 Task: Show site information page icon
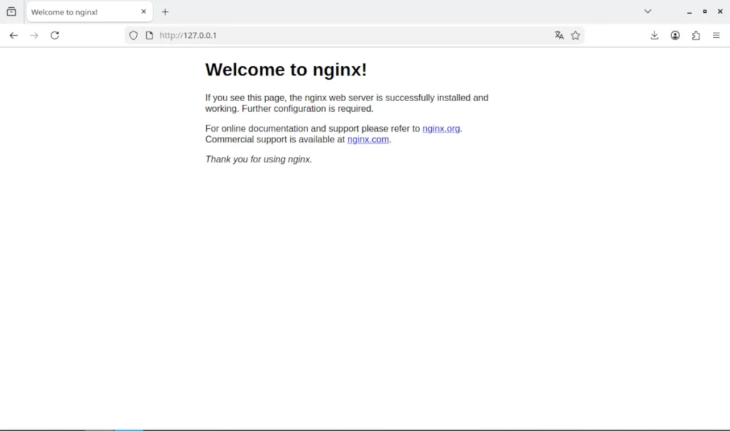pyautogui.click(x=149, y=36)
